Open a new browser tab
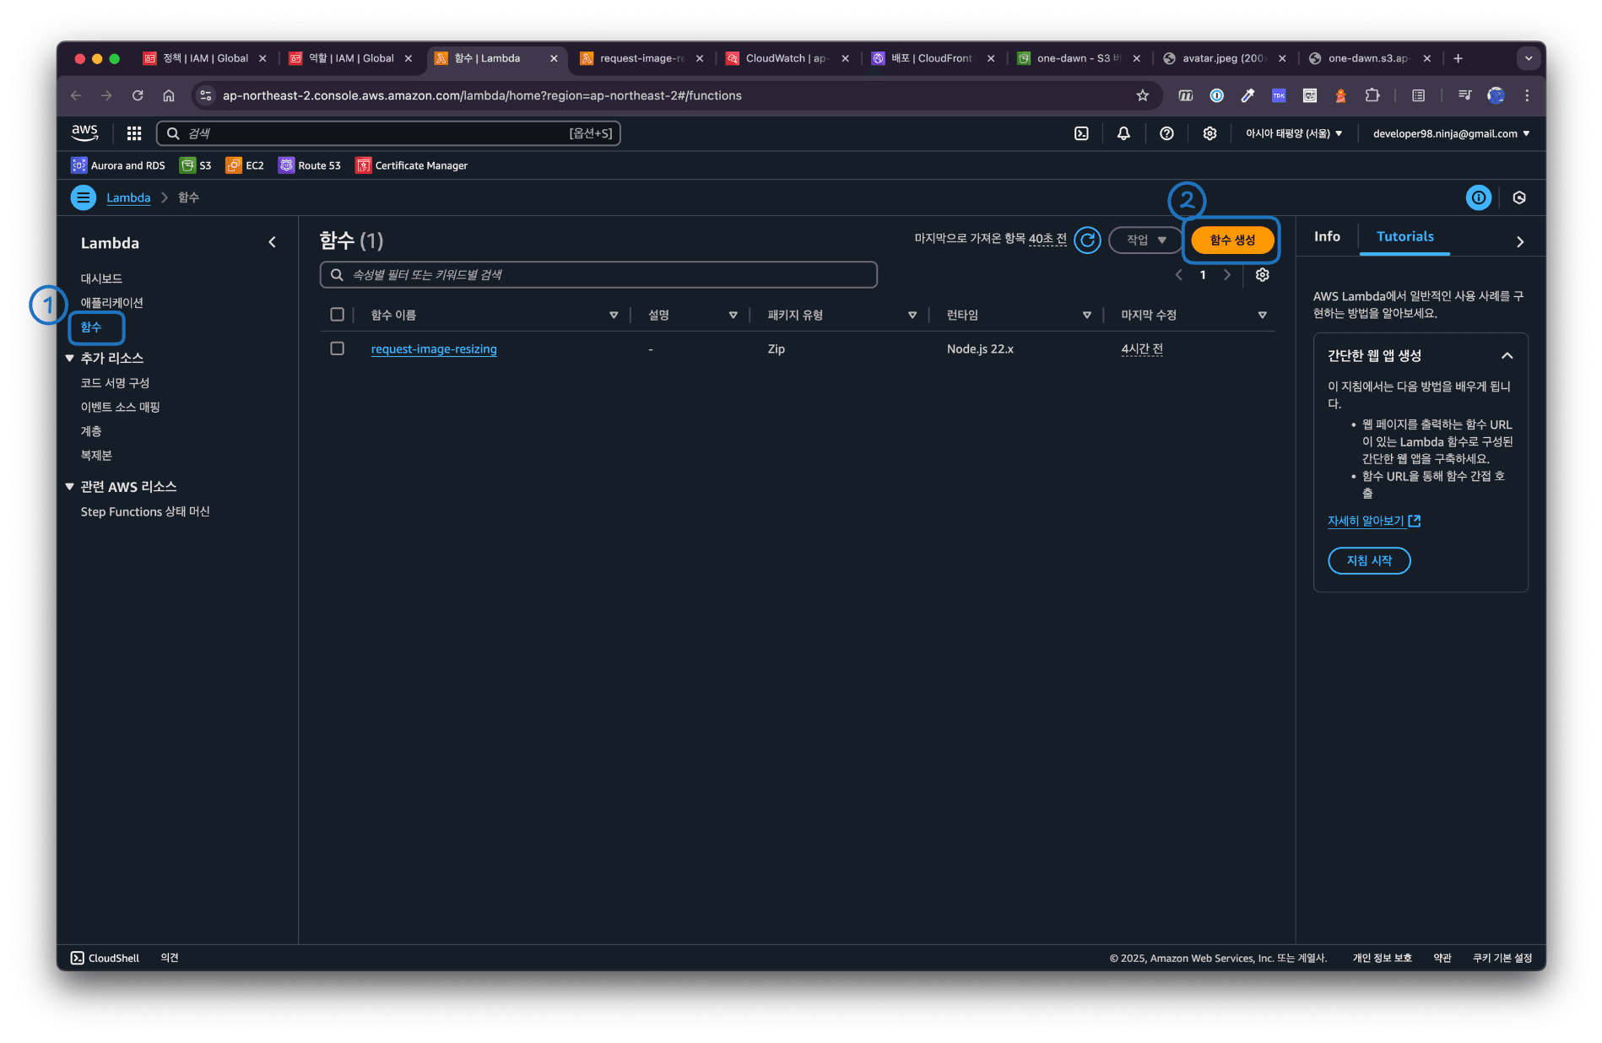Screen dimensions: 1602x1043 tap(1458, 58)
